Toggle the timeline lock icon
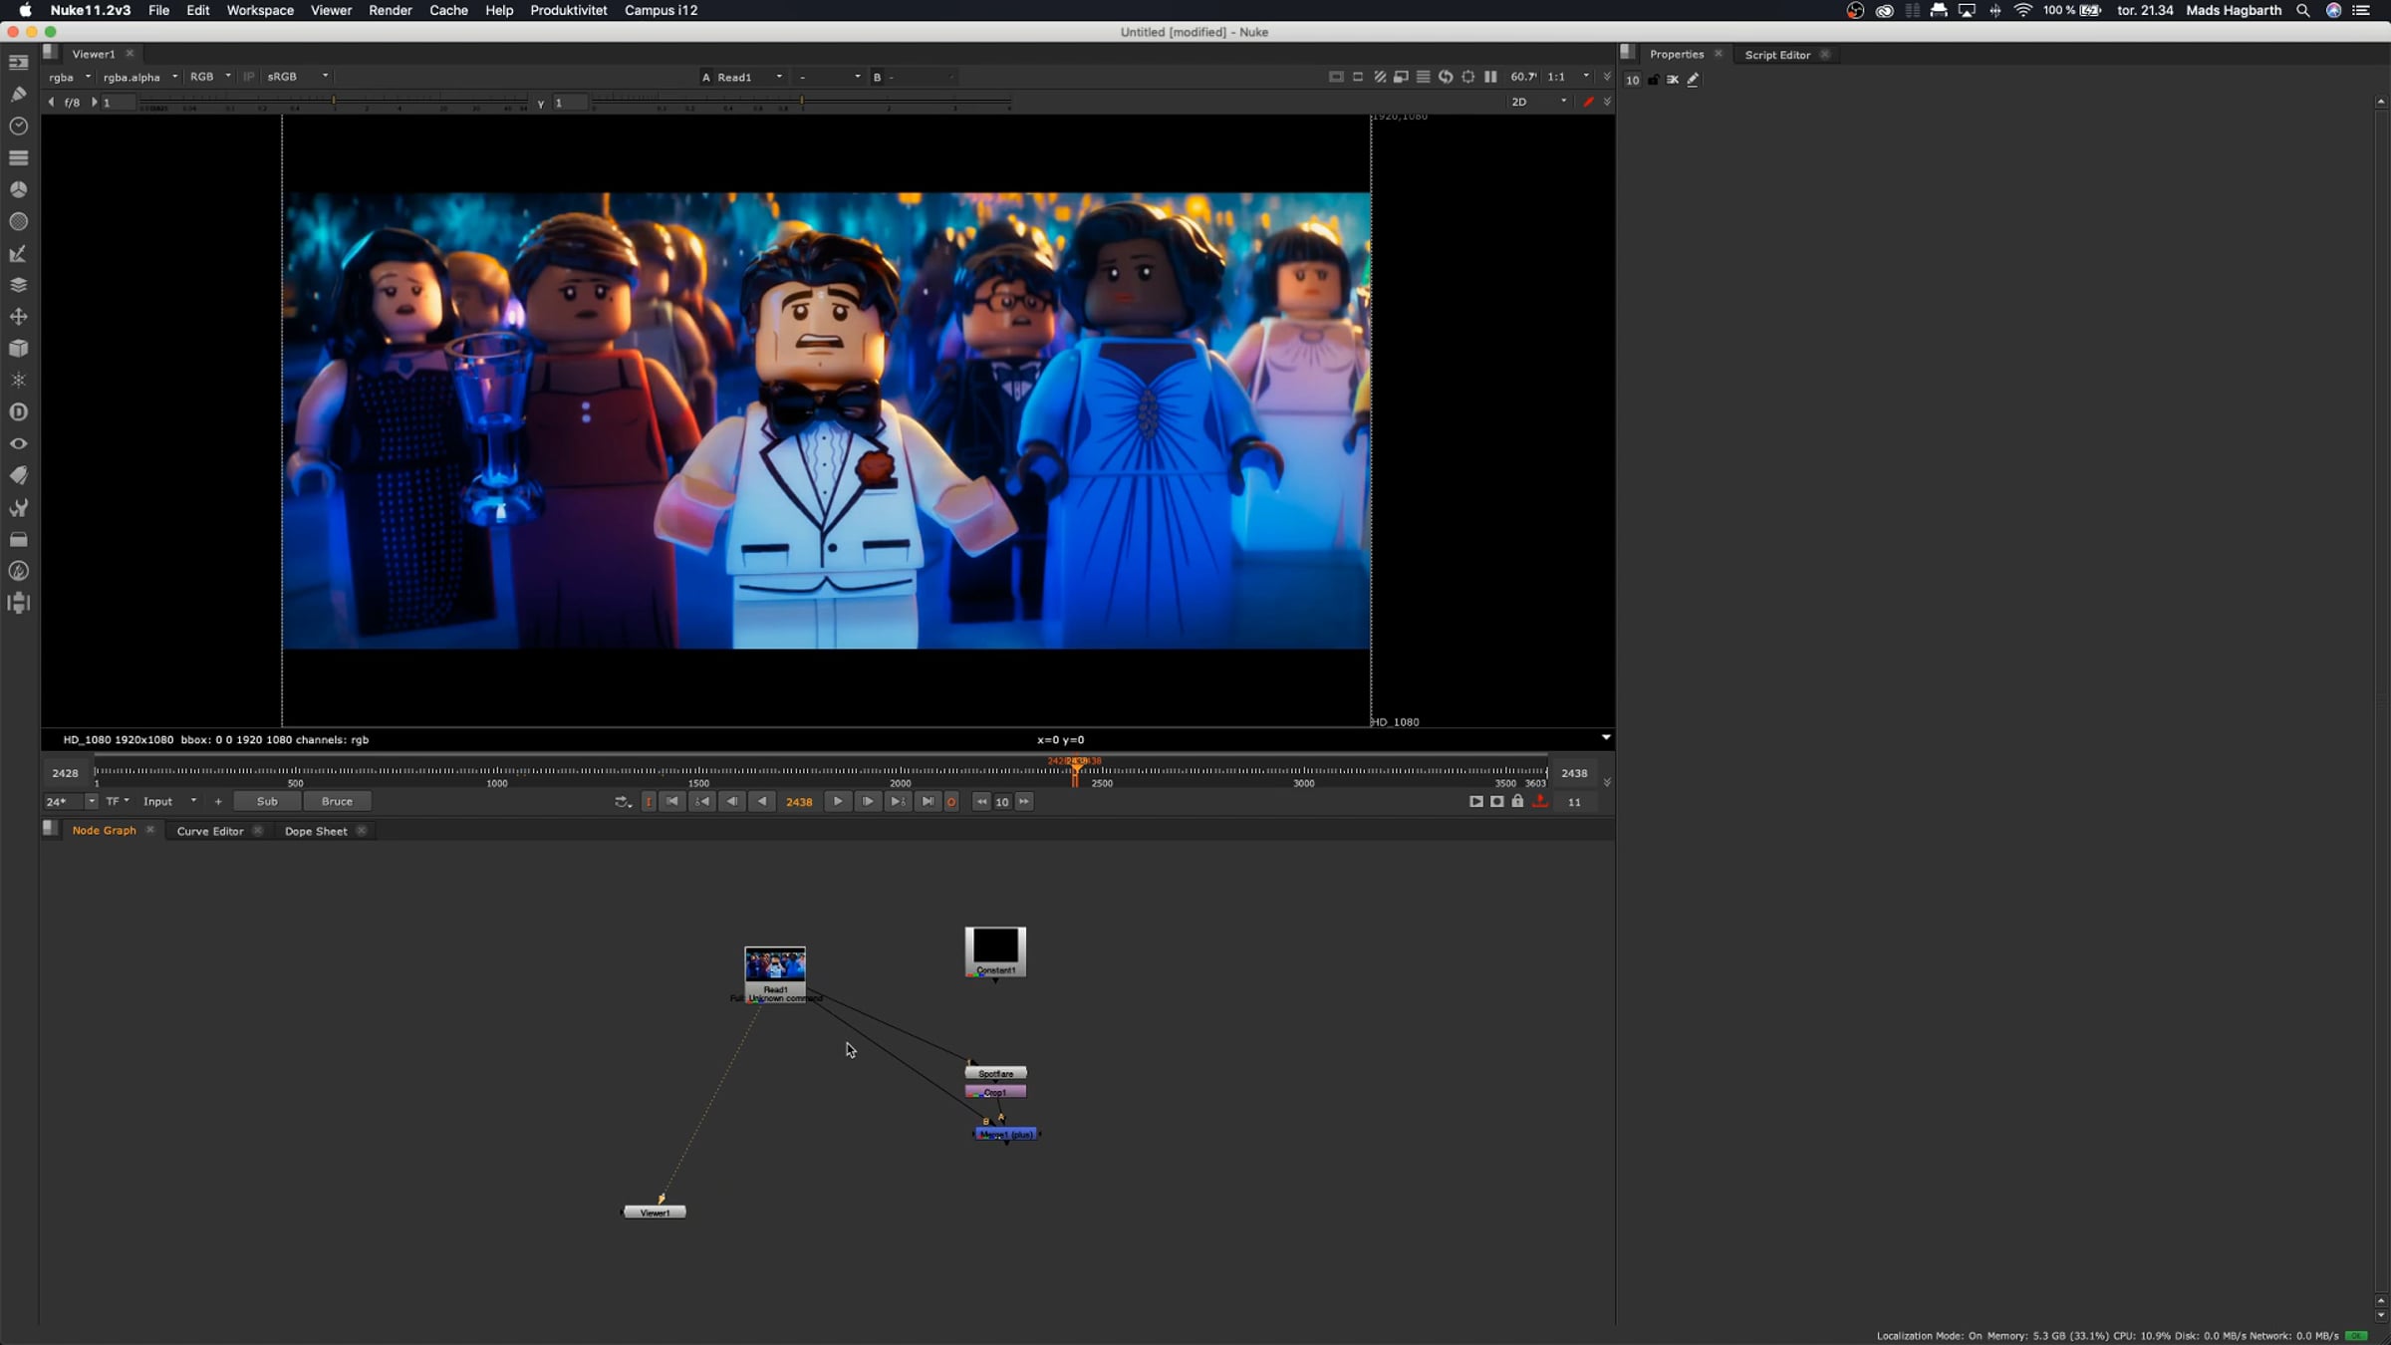The image size is (2391, 1345). point(1517,801)
